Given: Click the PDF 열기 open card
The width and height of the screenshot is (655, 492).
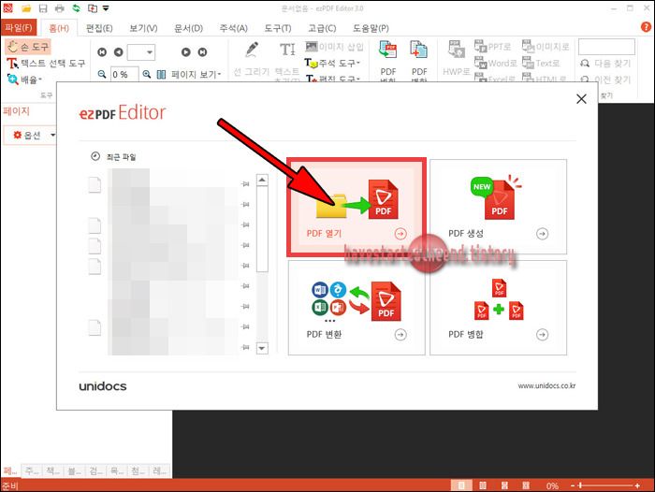Looking at the screenshot, I should (357, 207).
